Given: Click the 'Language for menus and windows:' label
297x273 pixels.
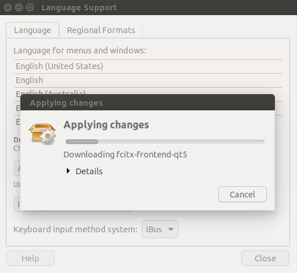Looking at the screenshot, I should pyautogui.click(x=80, y=51).
